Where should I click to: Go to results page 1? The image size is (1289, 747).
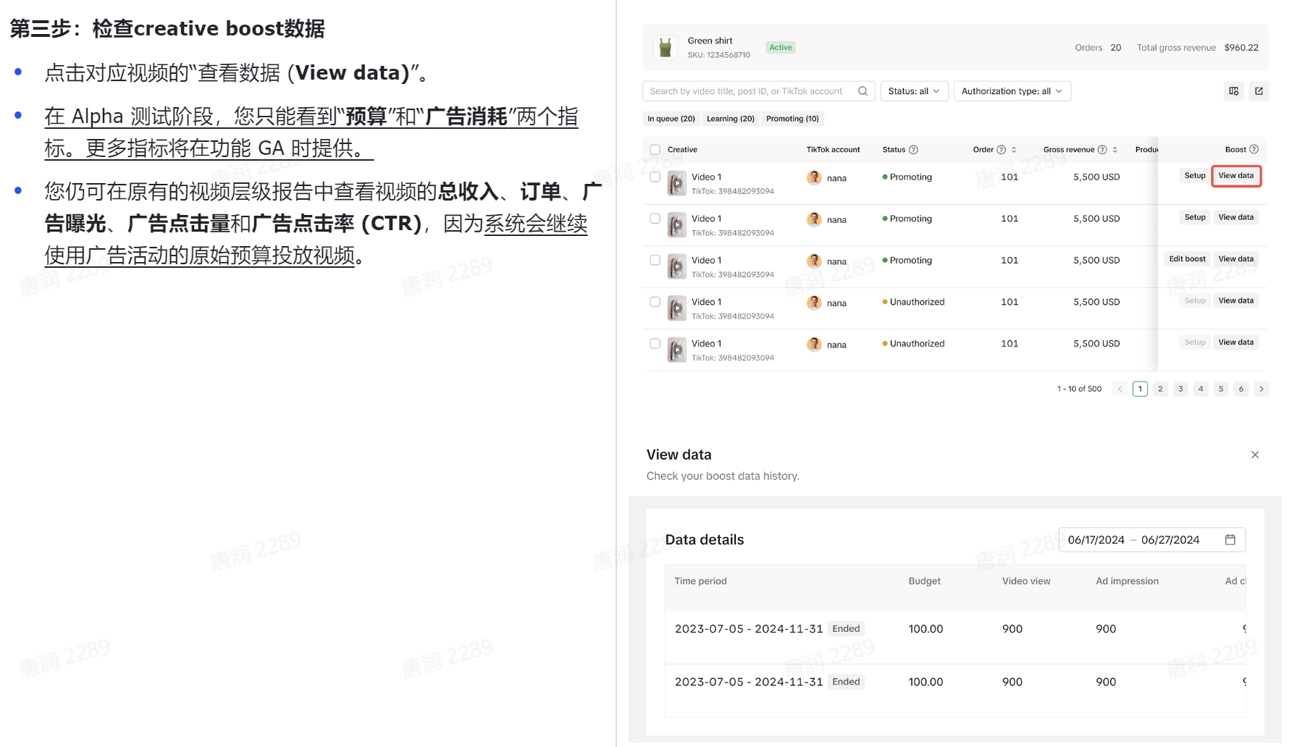[x=1140, y=389]
